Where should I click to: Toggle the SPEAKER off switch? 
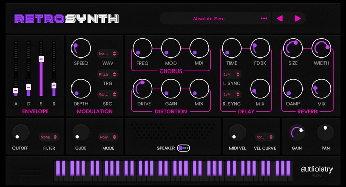tap(183, 148)
